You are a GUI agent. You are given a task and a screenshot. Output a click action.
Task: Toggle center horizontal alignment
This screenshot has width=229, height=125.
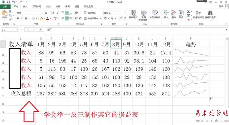(67, 18)
